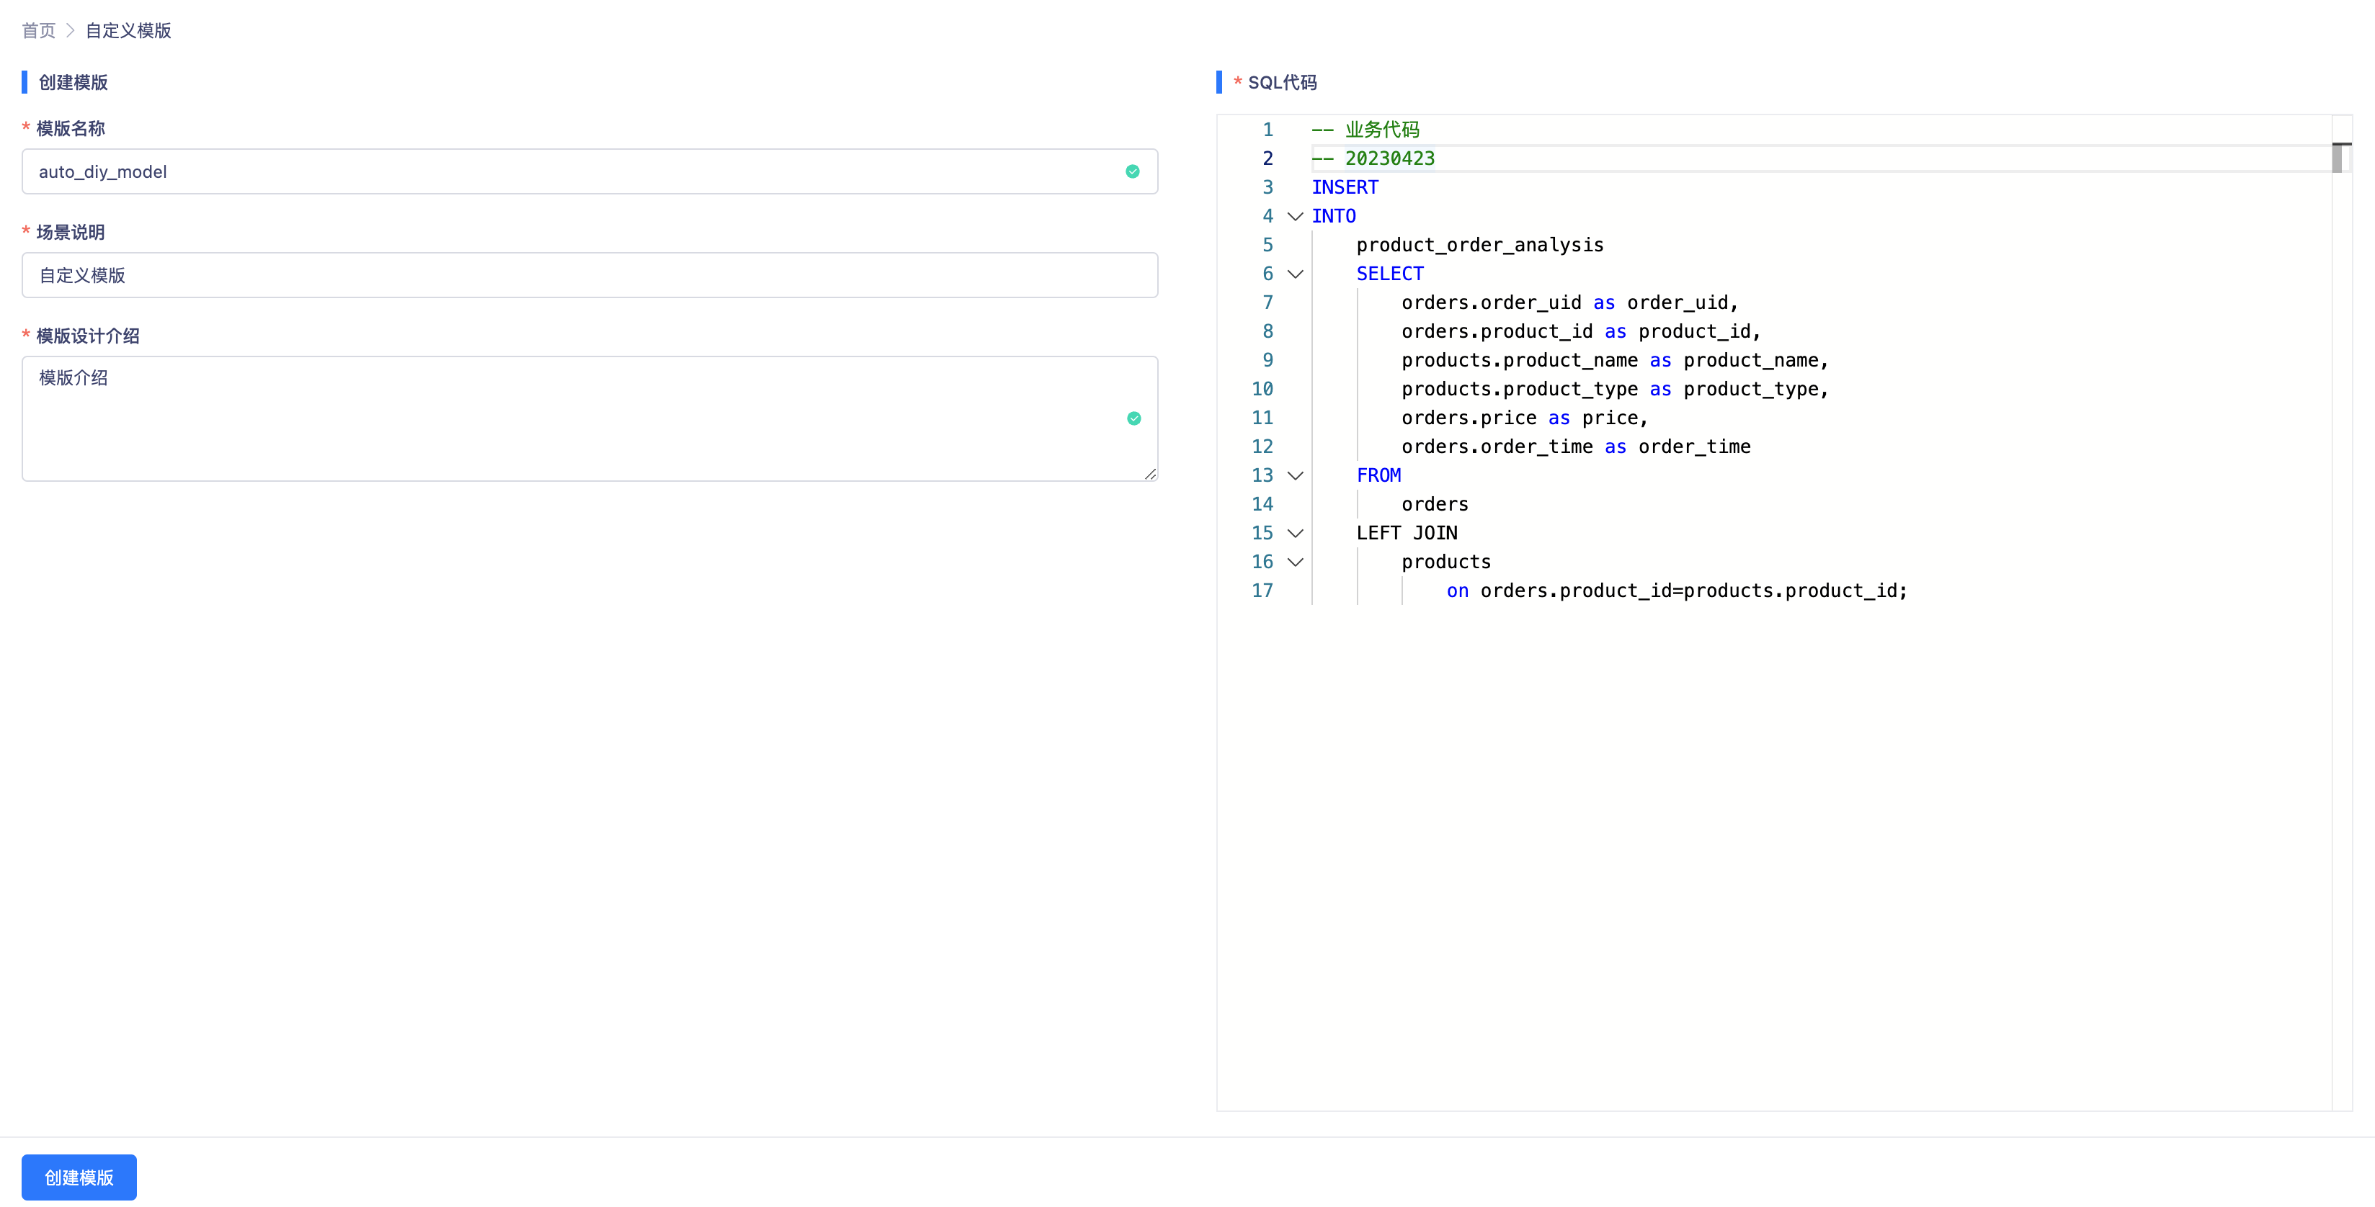This screenshot has width=2375, height=1207.
Task: Click line number 1 in the gutter
Action: pyautogui.click(x=1267, y=130)
